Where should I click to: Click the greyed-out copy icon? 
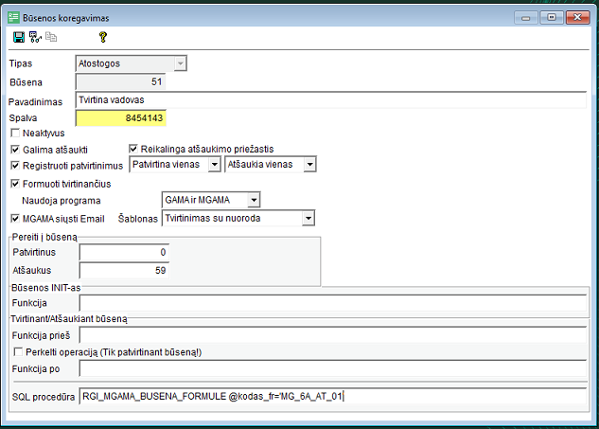point(51,37)
